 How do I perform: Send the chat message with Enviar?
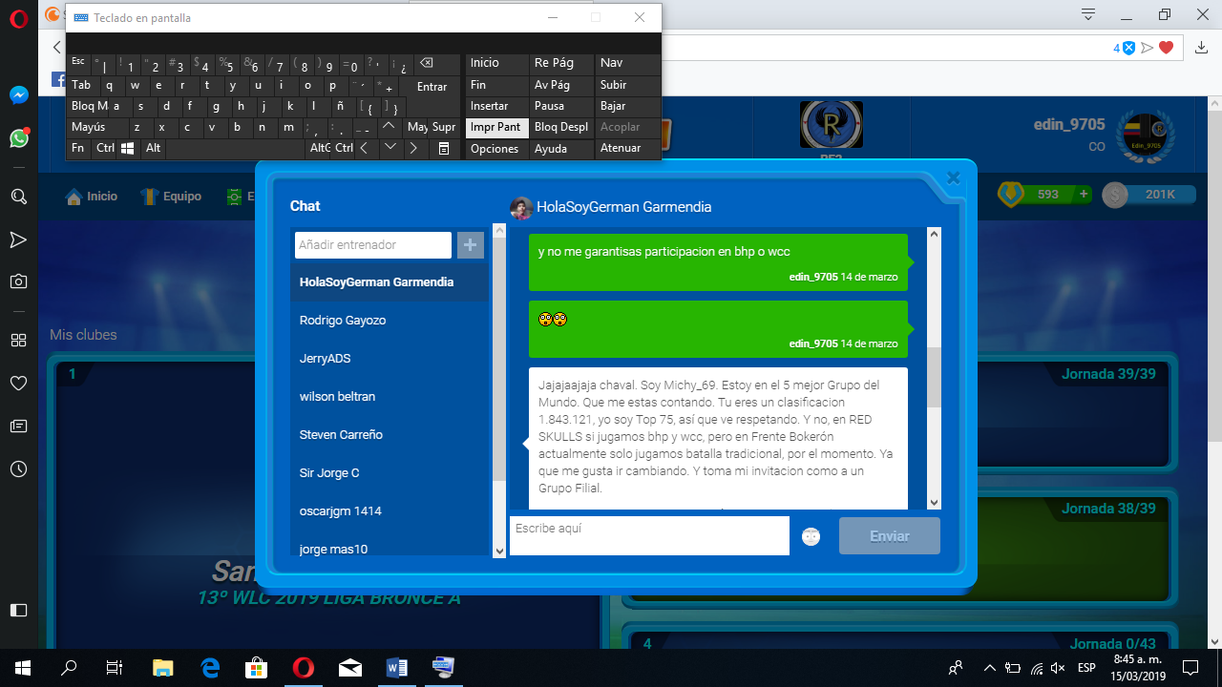click(890, 536)
